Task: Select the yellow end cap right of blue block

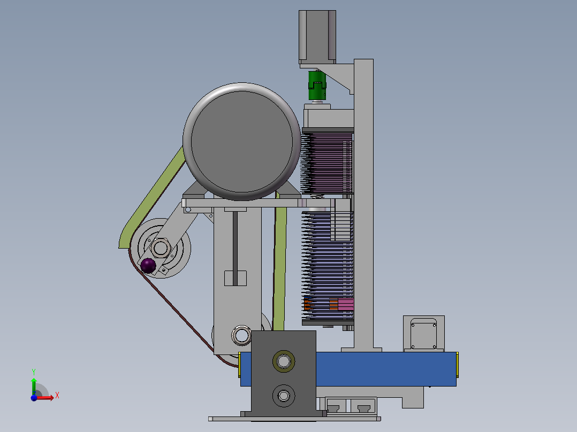Action: click(x=458, y=365)
